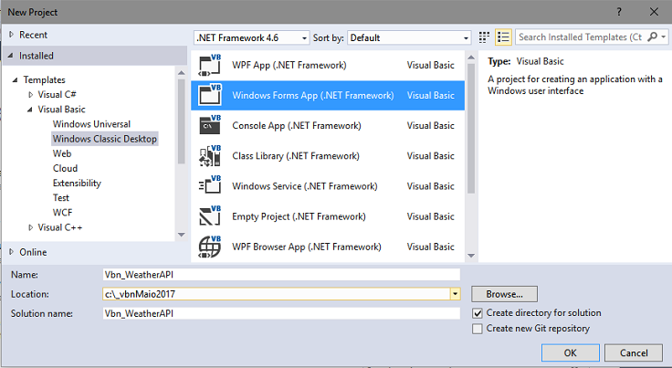This screenshot has height=368, width=672.
Task: Click the Location input field
Action: (x=277, y=294)
